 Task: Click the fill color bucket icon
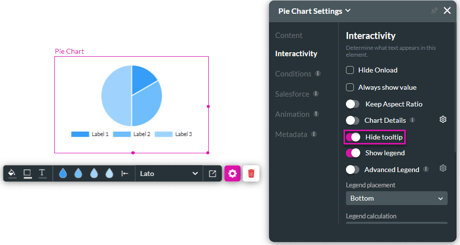pyautogui.click(x=12, y=173)
